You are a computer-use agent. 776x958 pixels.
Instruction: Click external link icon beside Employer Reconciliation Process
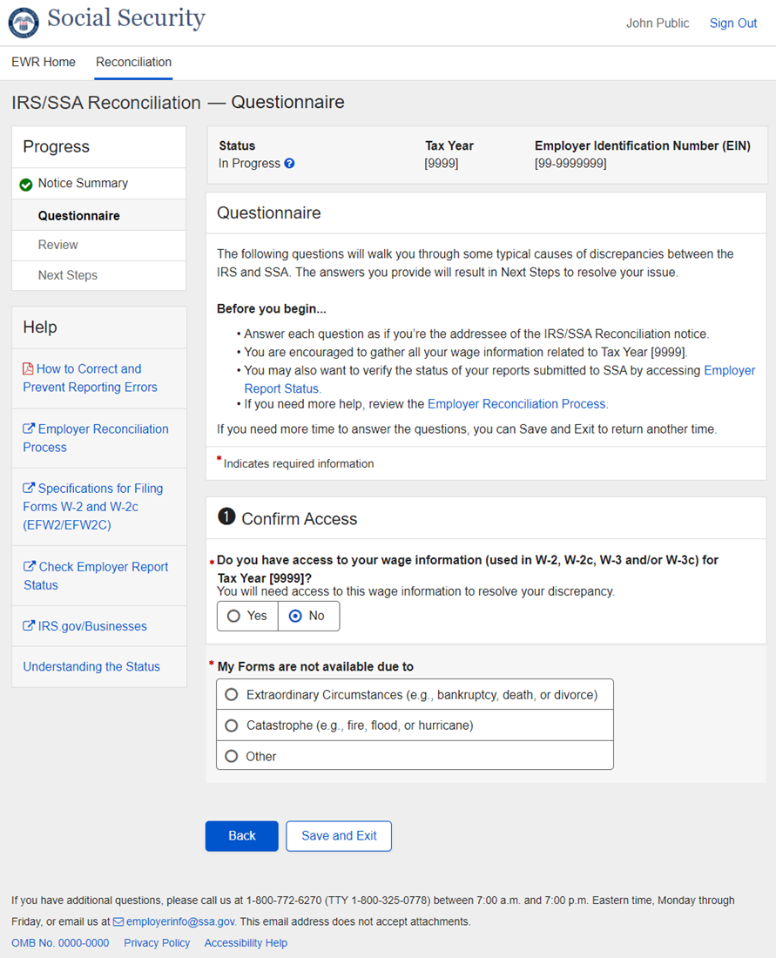(x=29, y=429)
